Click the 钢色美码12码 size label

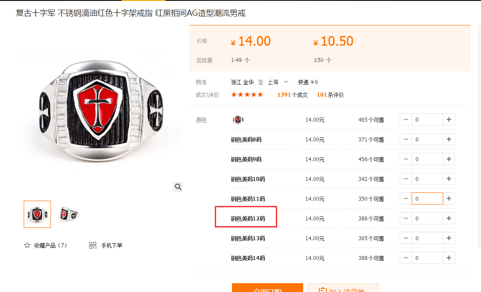click(248, 219)
